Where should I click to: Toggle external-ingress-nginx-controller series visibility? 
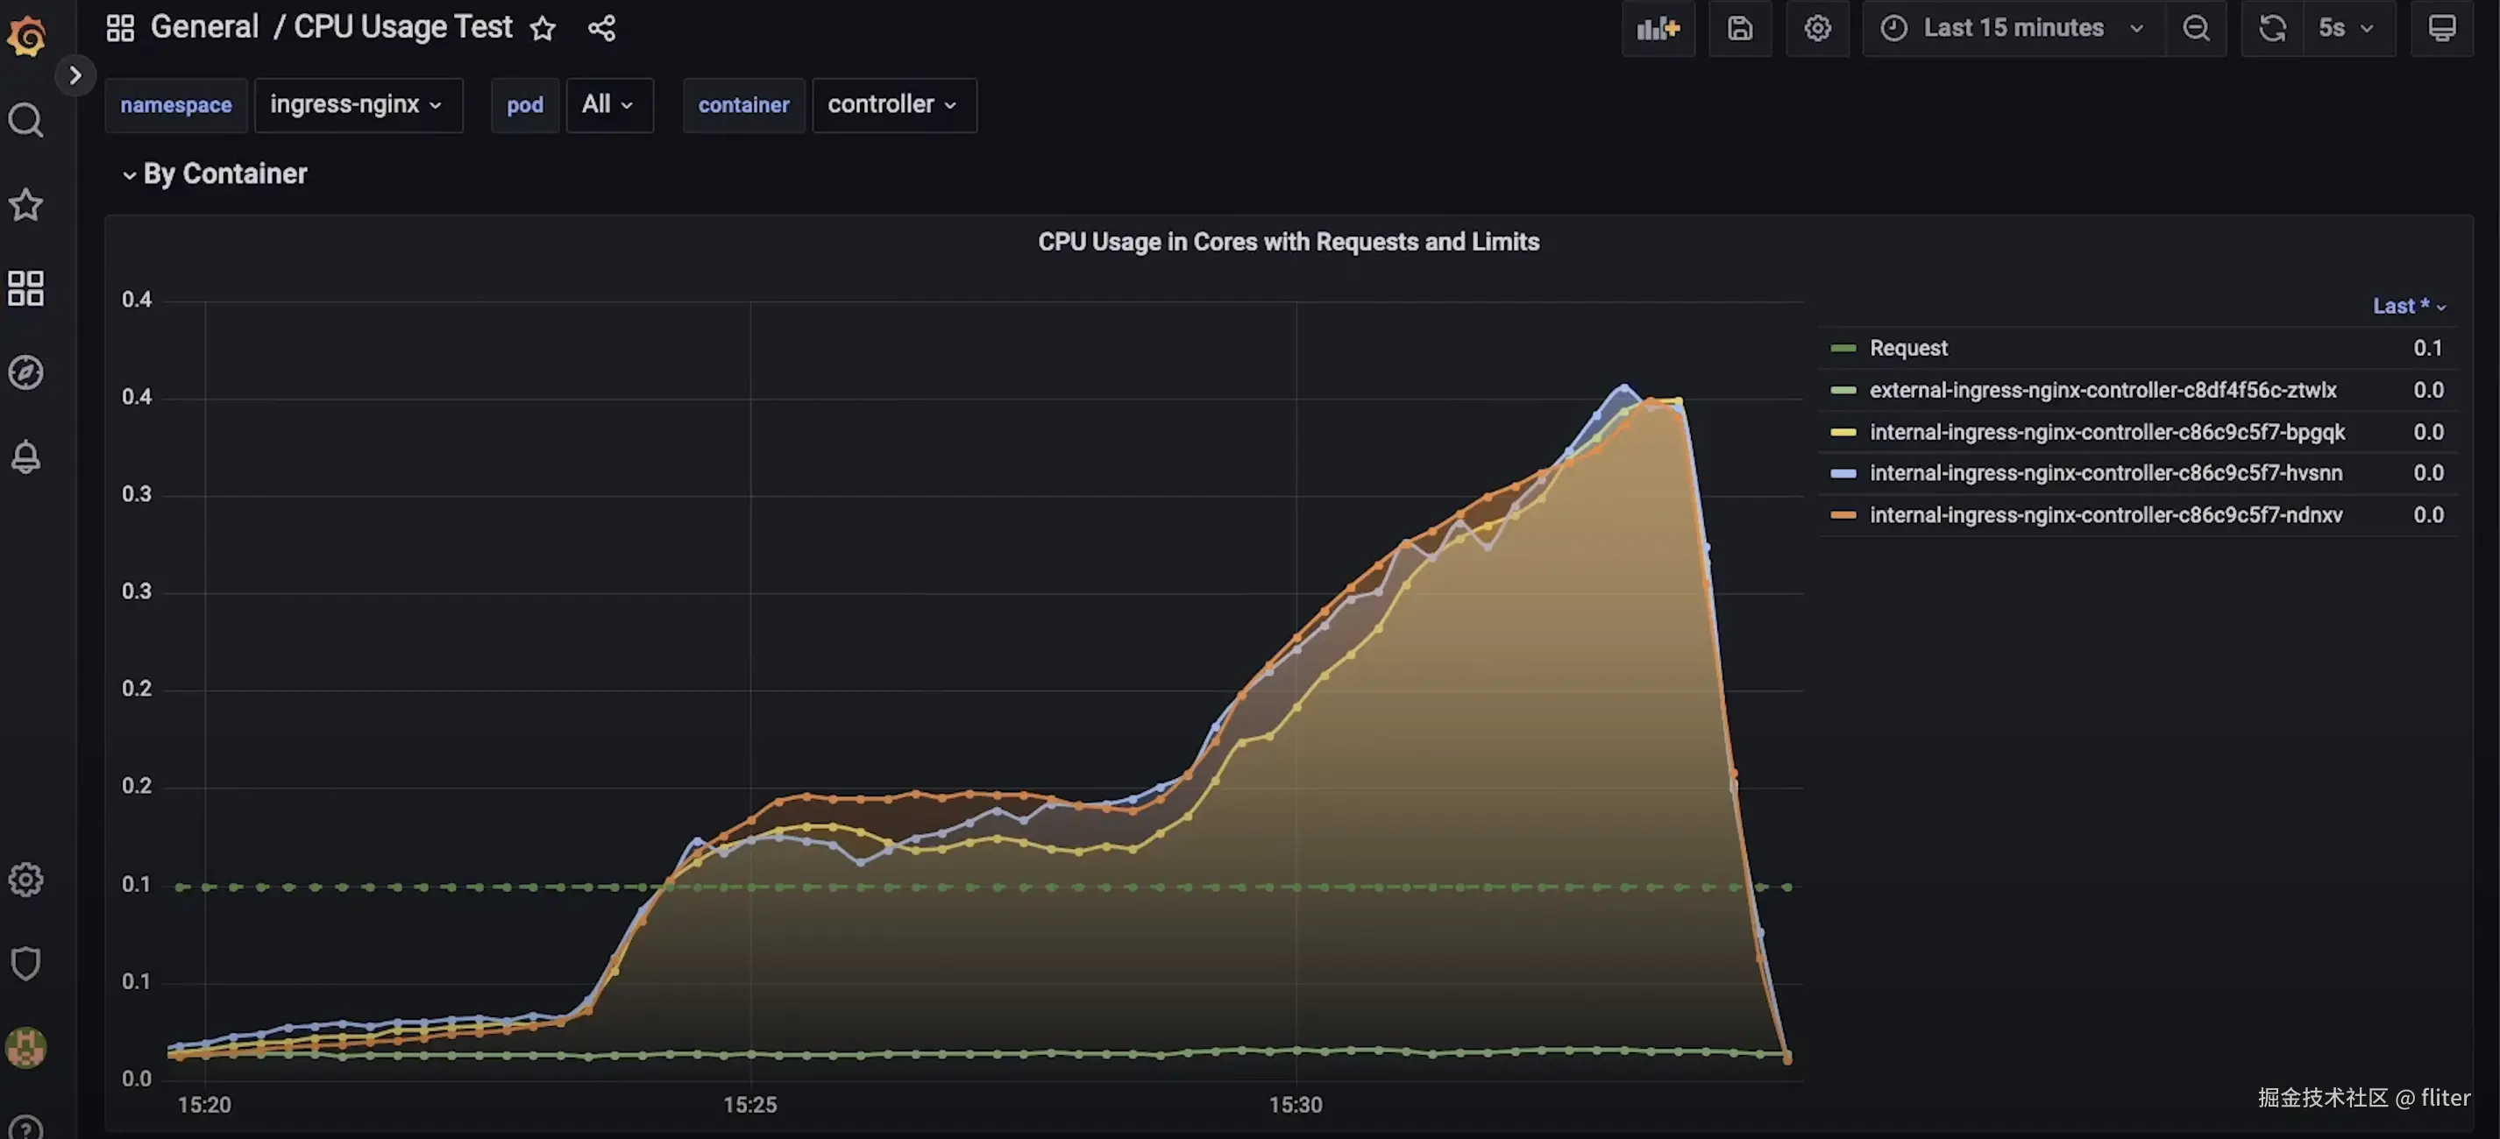point(2102,390)
